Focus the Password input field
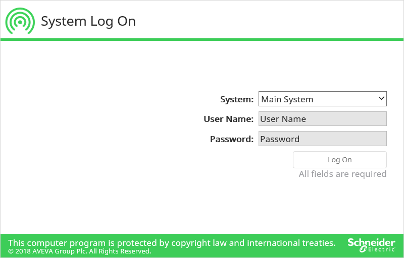Screen dimensions: 404x258 [x=322, y=139]
